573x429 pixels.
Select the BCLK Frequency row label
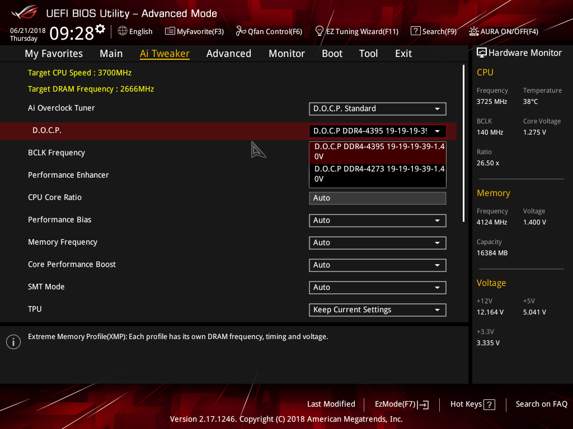pyautogui.click(x=57, y=152)
